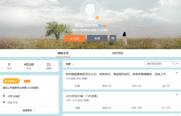Screen dimensions: 181x116
Task: Focus the 搜索他的微博 search field
Action: [x=158, y=64]
